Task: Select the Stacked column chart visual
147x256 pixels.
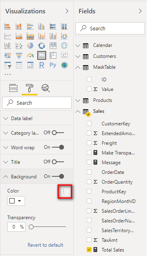Action: pos(19,26)
